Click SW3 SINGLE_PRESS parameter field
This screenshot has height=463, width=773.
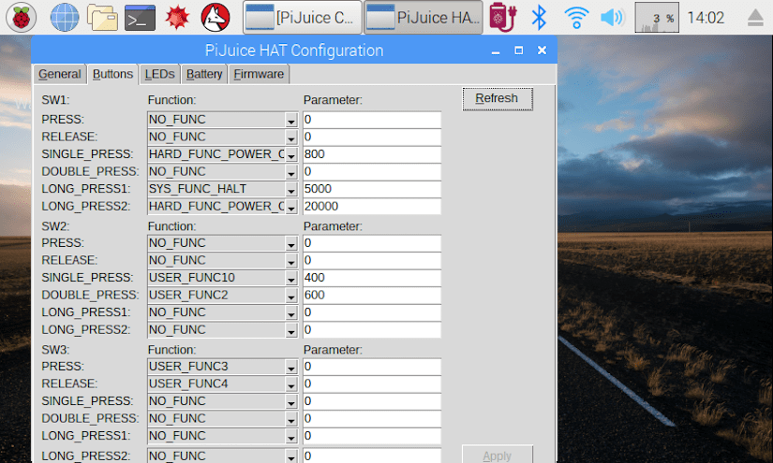pyautogui.click(x=372, y=401)
